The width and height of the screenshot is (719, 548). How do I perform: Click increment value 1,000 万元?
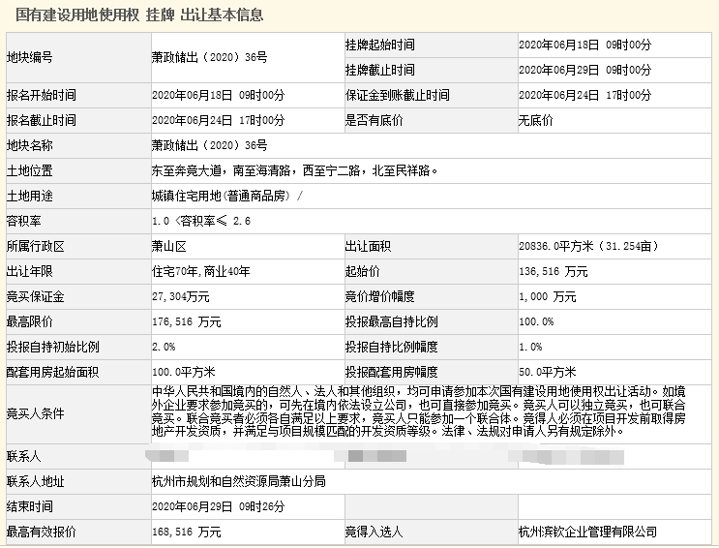[548, 297]
